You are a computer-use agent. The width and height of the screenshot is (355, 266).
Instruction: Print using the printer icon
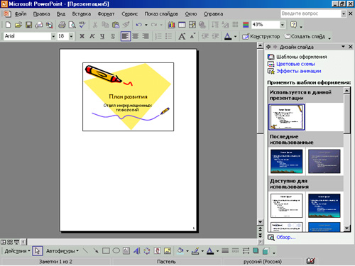pyautogui.click(x=62, y=25)
